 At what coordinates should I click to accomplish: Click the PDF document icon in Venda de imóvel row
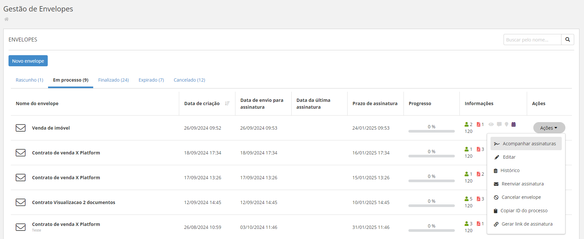[x=478, y=124]
